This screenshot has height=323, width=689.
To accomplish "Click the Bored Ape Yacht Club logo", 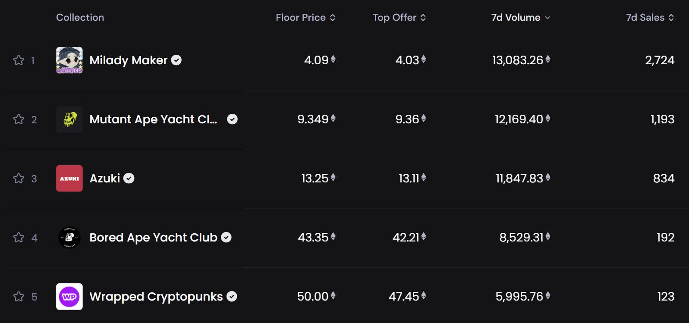I will [x=69, y=238].
